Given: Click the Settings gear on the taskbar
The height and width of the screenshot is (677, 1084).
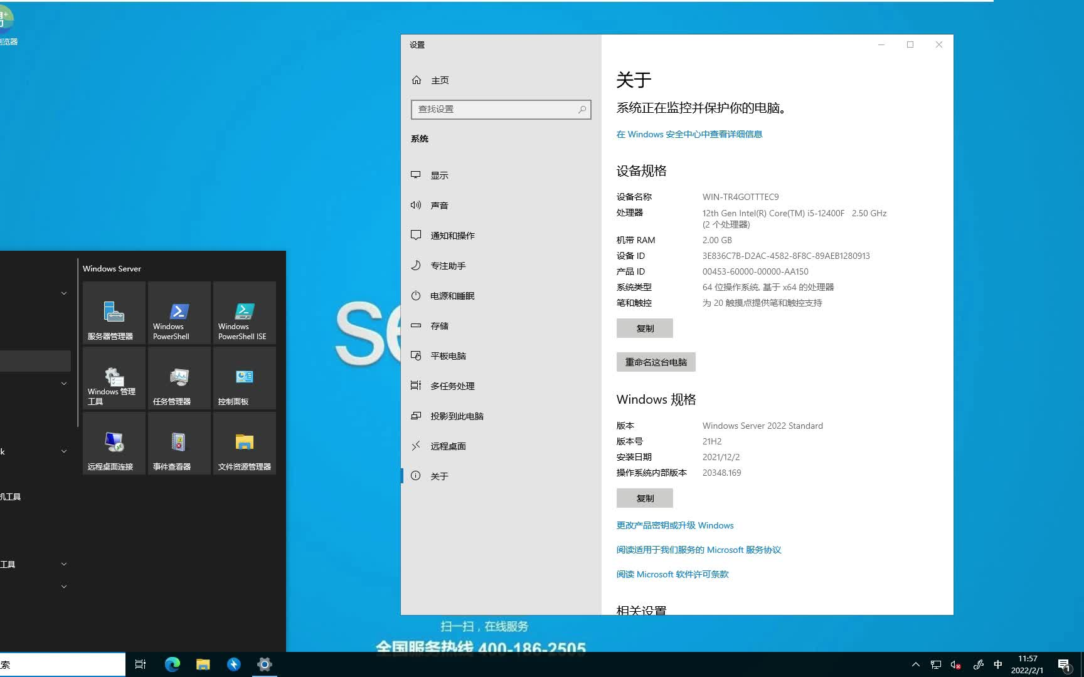Looking at the screenshot, I should (x=265, y=664).
